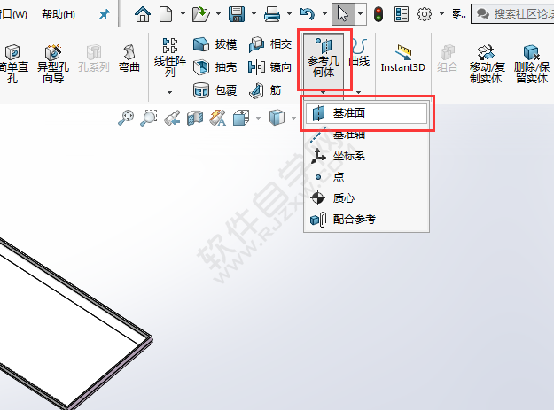Select the Simple Hole (简单直孔) tool
The height and width of the screenshot is (410, 554).
[13, 64]
